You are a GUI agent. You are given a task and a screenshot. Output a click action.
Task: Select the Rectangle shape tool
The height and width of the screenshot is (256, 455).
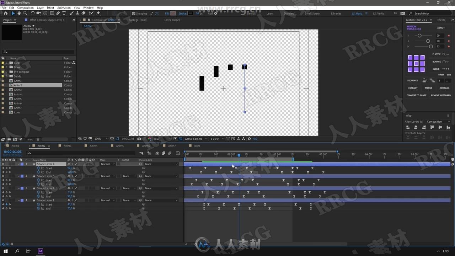click(52, 13)
